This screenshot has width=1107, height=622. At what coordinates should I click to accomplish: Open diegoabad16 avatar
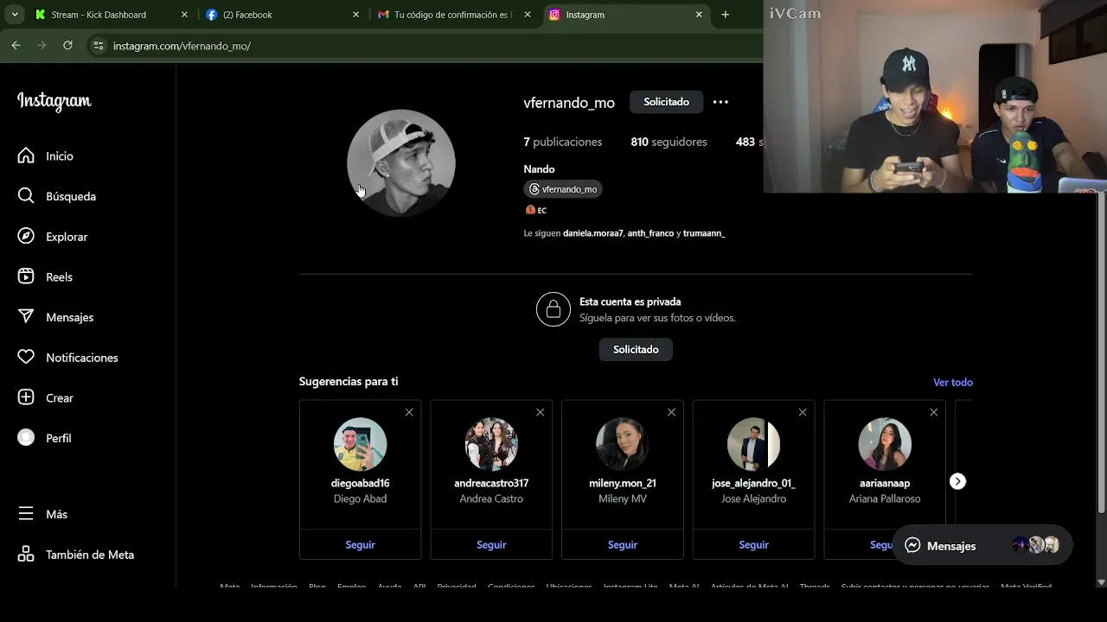[x=360, y=444]
